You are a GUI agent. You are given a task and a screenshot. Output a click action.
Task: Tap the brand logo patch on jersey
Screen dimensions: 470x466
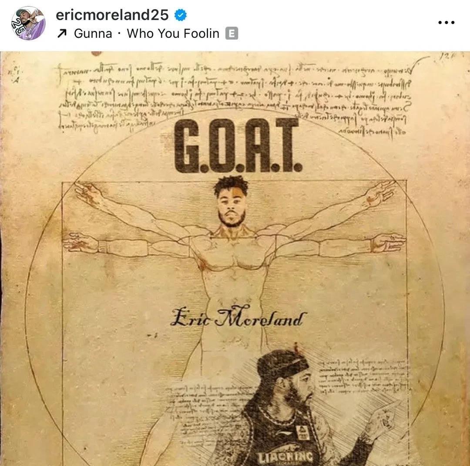(301, 433)
